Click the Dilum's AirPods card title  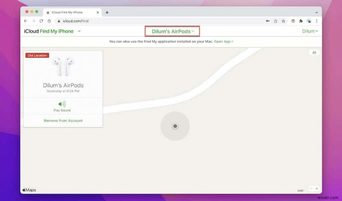63,85
